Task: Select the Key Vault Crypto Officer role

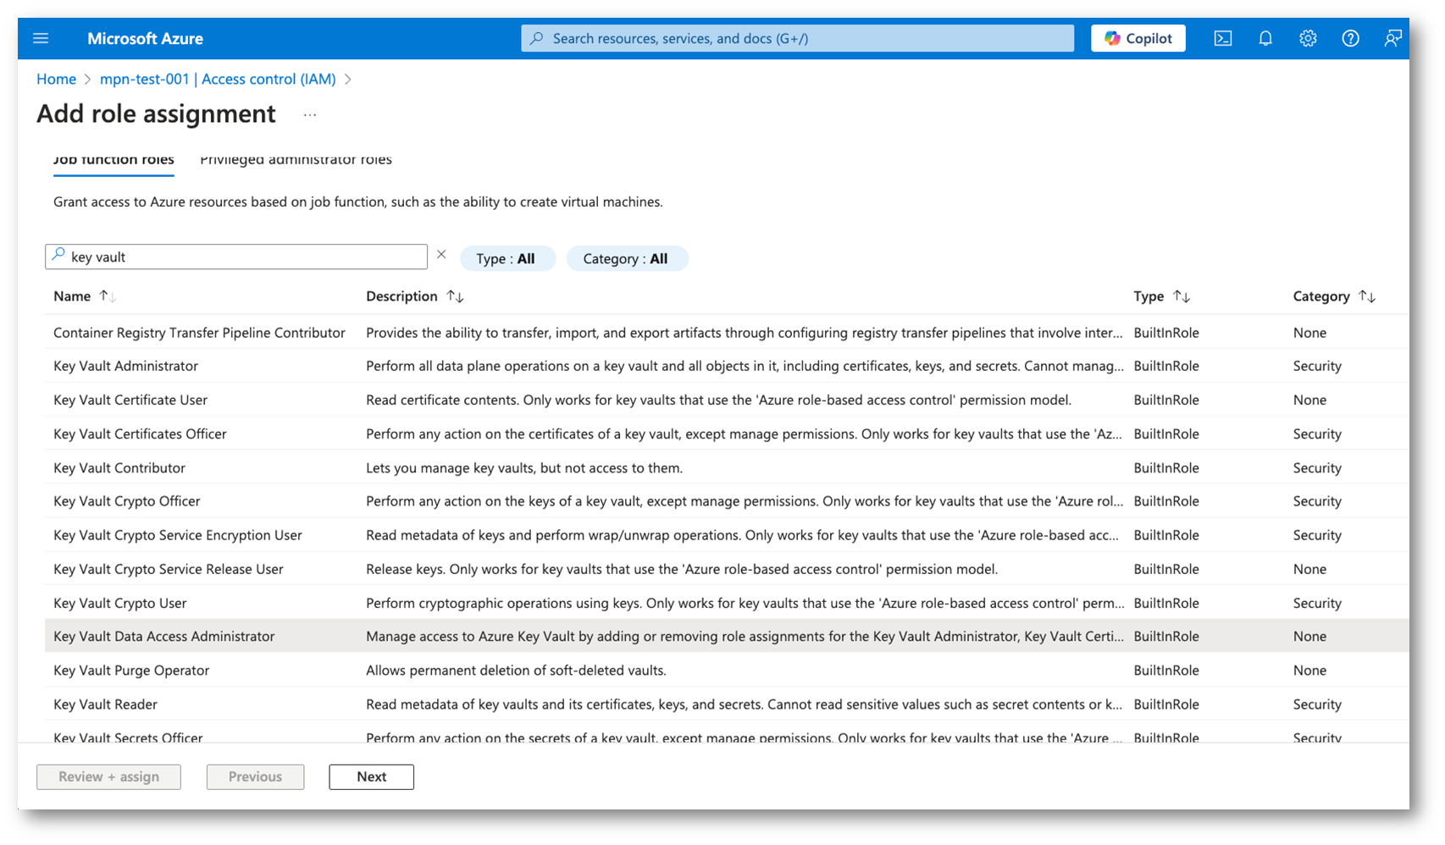Action: click(x=127, y=501)
